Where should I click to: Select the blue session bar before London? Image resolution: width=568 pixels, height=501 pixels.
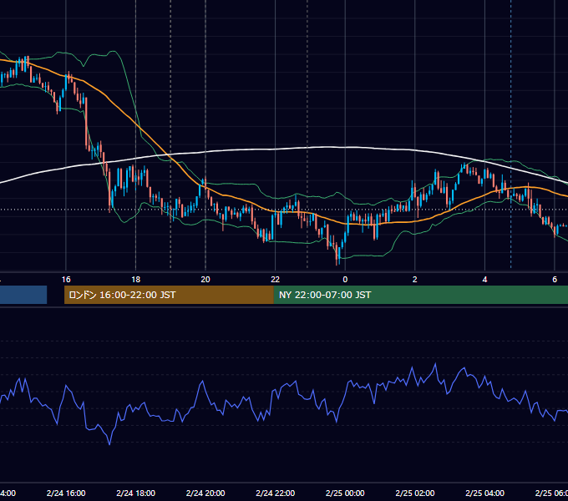(x=23, y=295)
